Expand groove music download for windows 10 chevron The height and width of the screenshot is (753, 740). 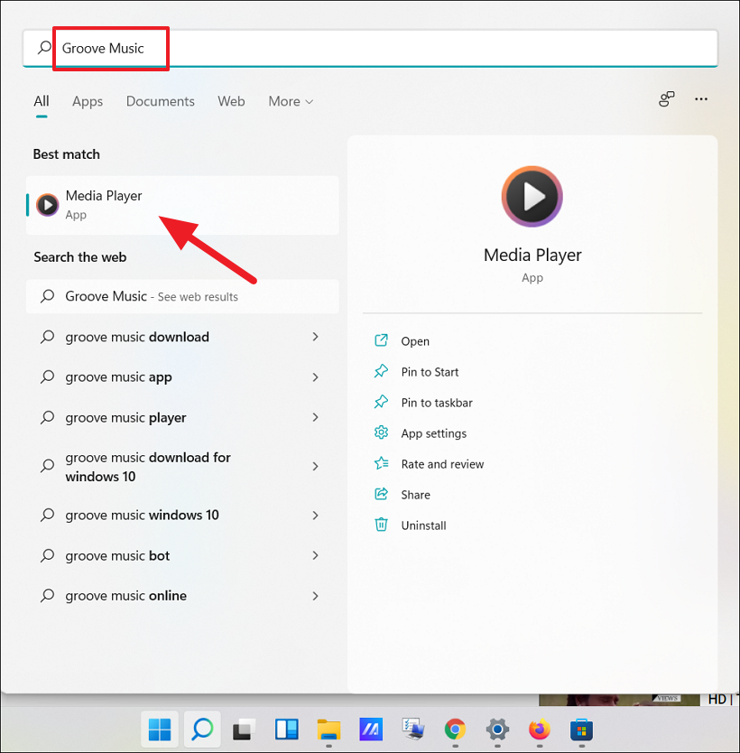[x=315, y=466]
